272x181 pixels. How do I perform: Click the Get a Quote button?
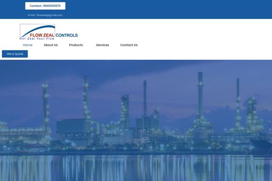pyautogui.click(x=15, y=54)
